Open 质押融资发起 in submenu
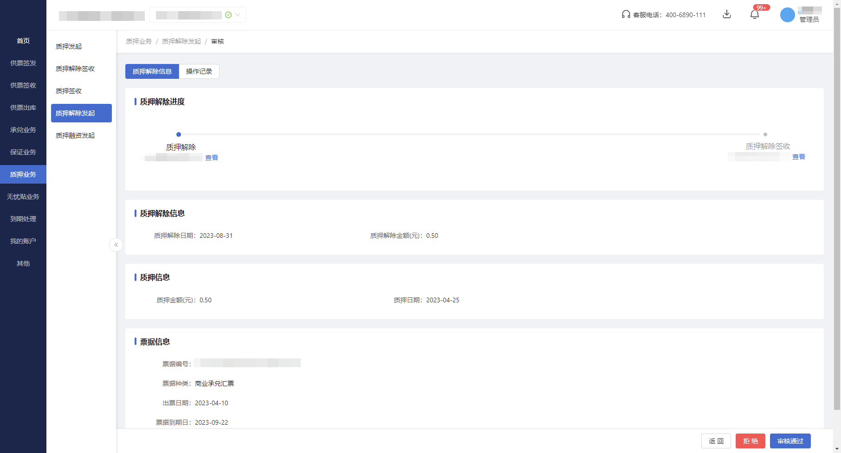 coord(75,135)
